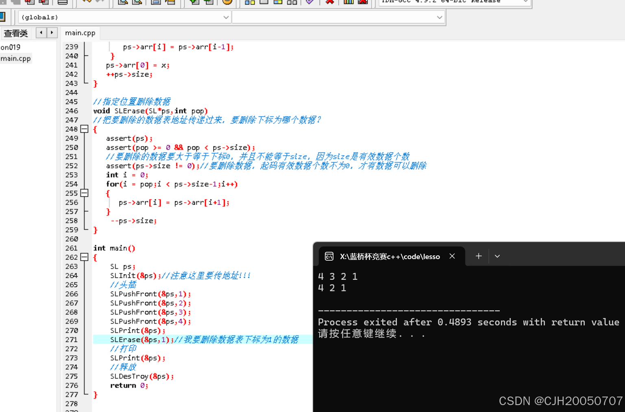
Task: Click the '++ps->size;' line
Action: 129,74
